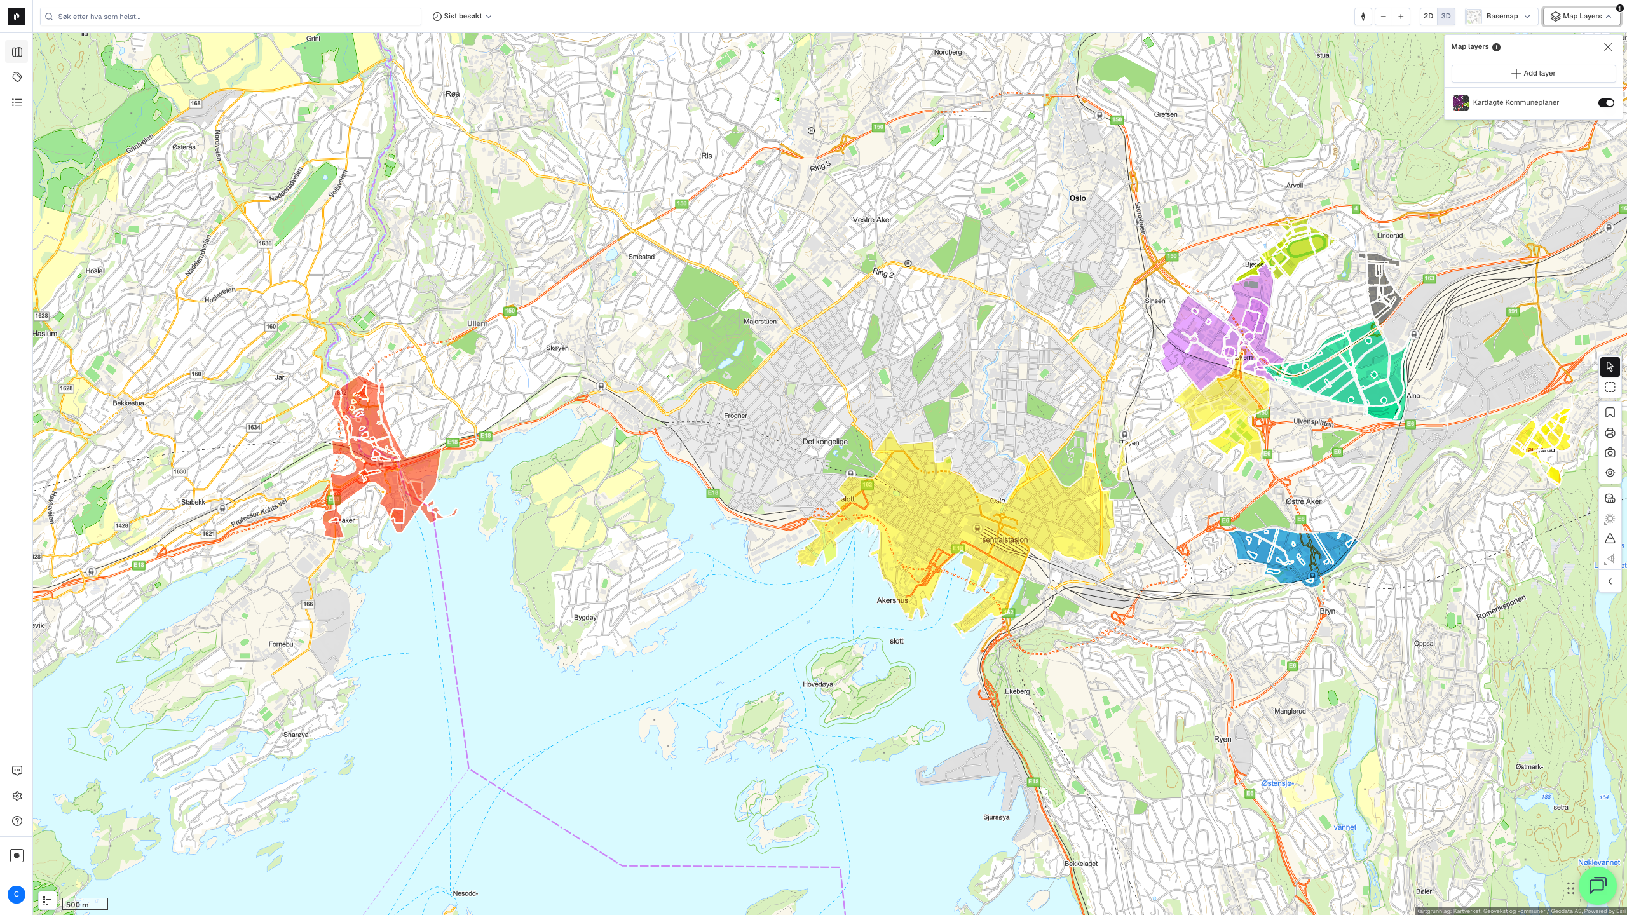The width and height of the screenshot is (1627, 915).
Task: Close the Map layers panel
Action: 1608,47
